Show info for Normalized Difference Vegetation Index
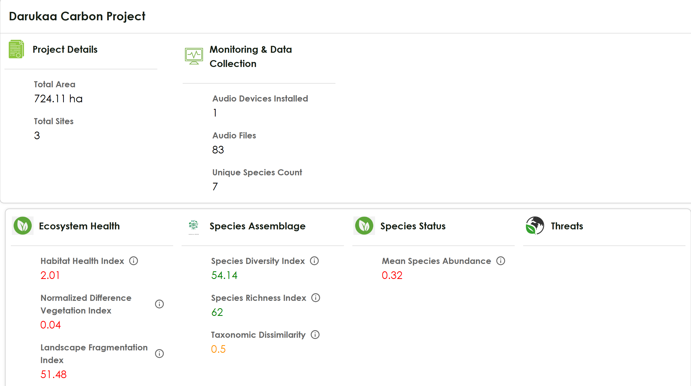 [159, 304]
